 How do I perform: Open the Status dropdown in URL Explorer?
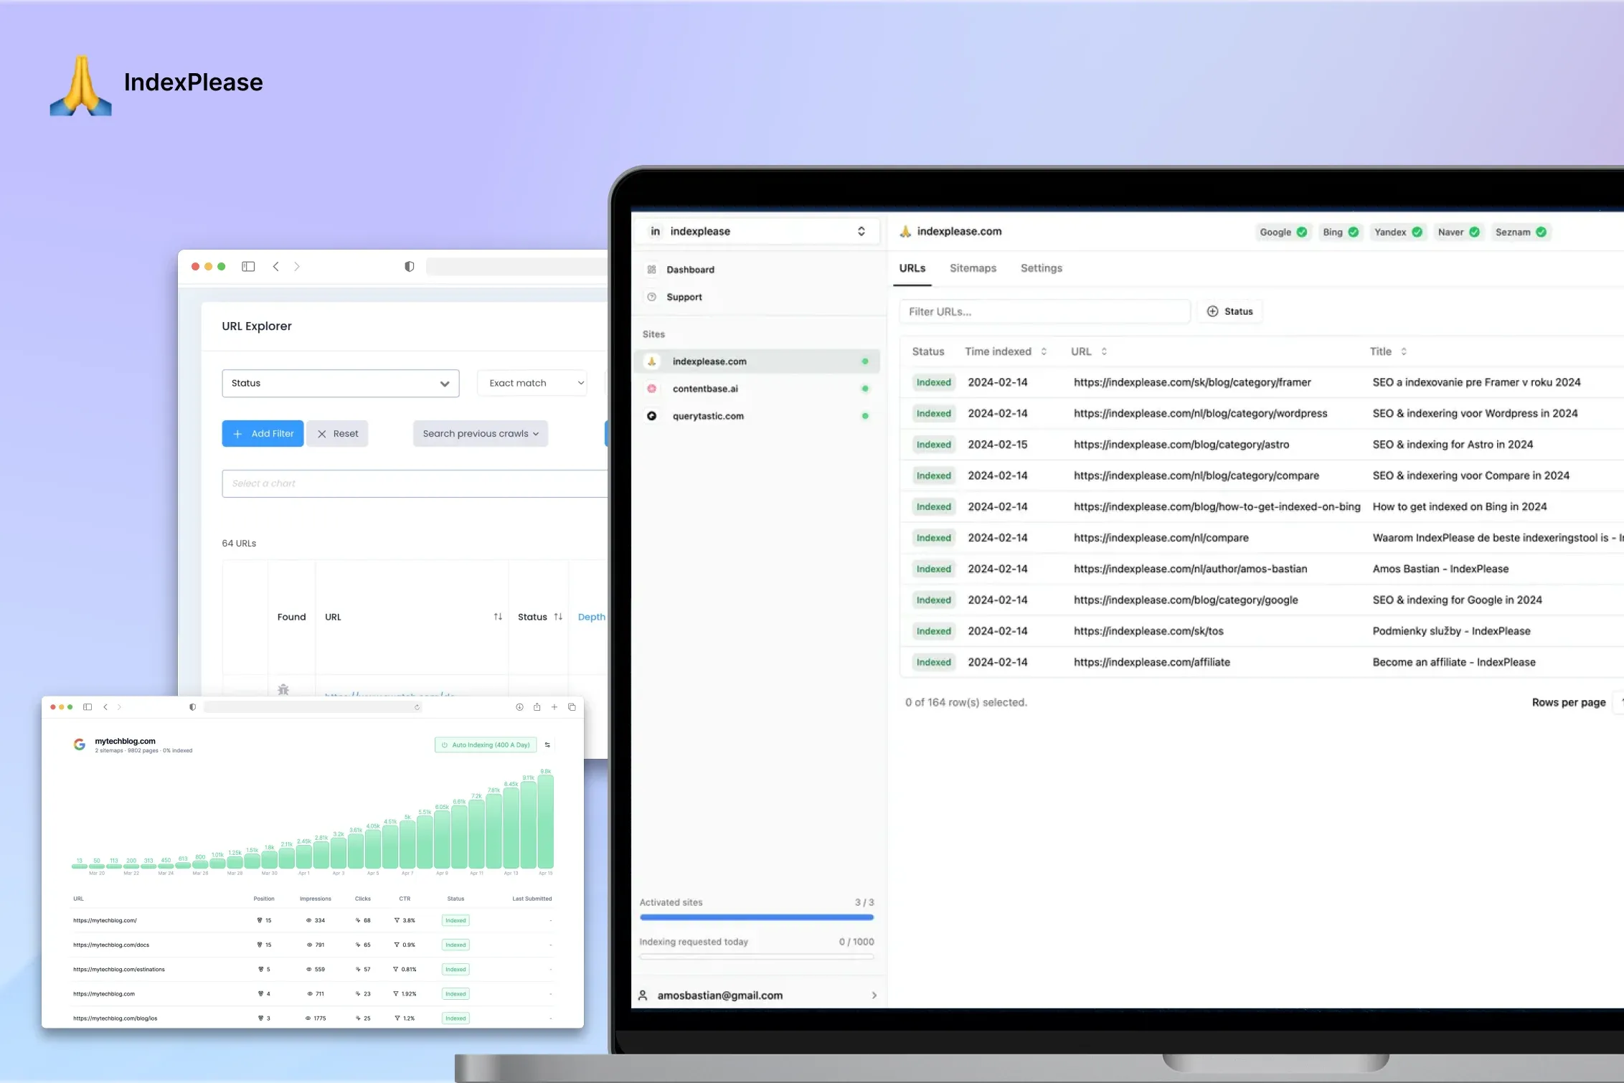(341, 384)
